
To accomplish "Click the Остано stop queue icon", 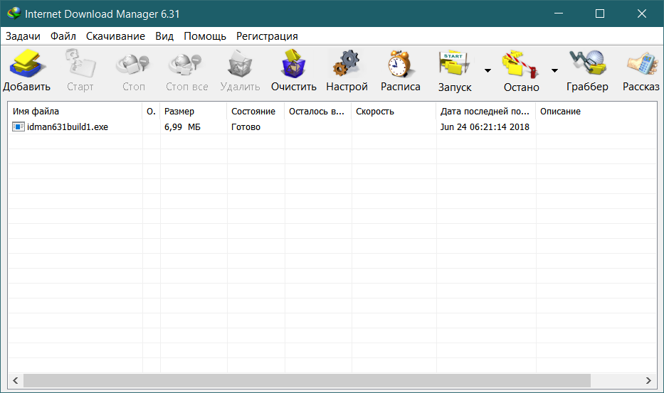I will pyautogui.click(x=521, y=64).
